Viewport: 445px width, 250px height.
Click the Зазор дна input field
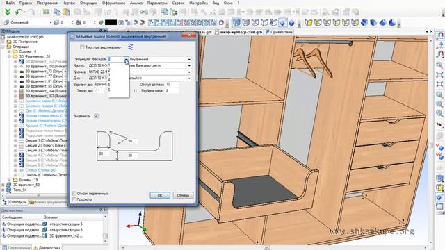tap(100, 91)
